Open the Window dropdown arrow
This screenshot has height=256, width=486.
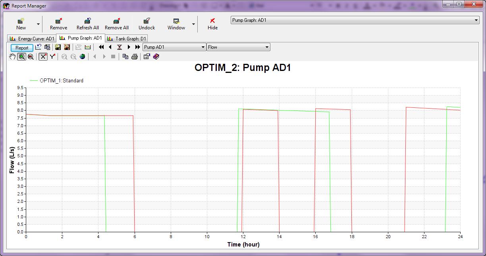[x=194, y=24]
